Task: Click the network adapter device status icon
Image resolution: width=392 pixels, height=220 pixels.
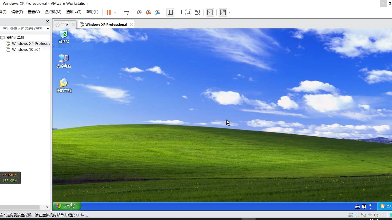Action: coord(364,215)
